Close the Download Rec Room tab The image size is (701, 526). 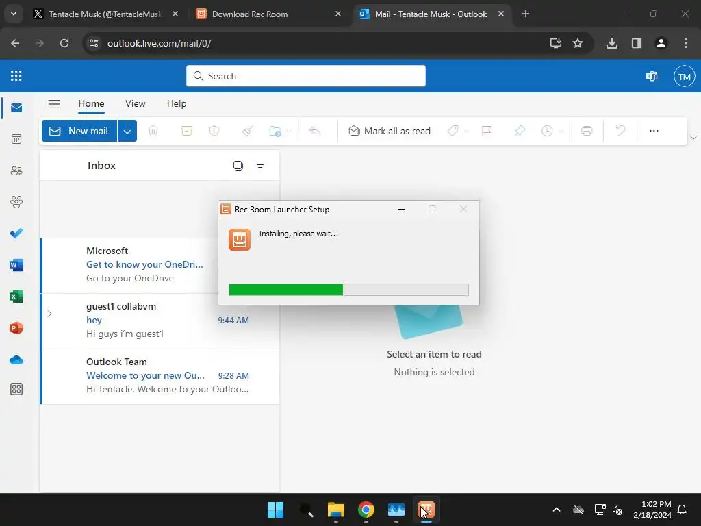coord(338,14)
